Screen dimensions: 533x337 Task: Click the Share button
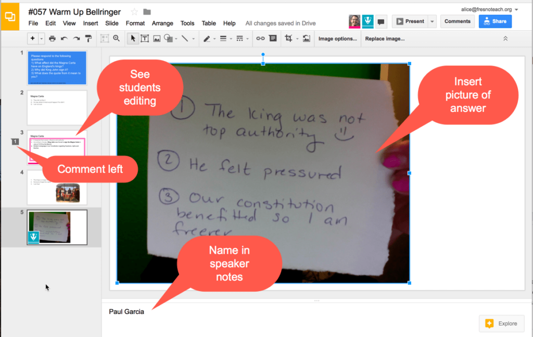point(495,21)
